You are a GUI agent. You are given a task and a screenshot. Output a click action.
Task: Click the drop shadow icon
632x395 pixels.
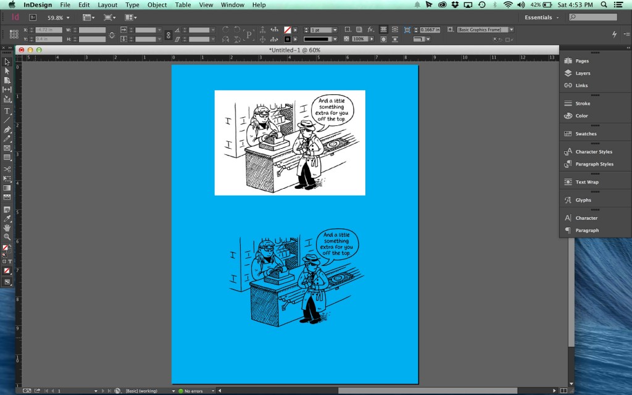point(359,30)
